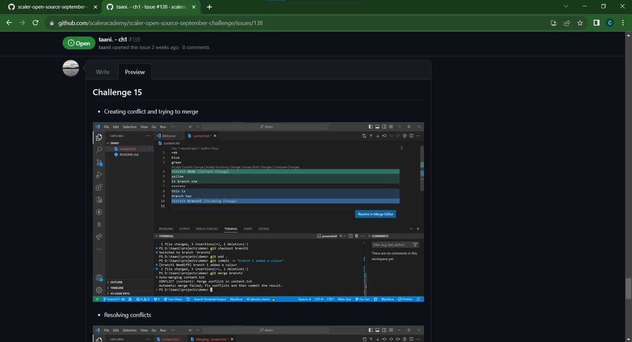The image size is (632, 342).
Task: Click Accept Both Changes code lens
Action: coord(256,167)
